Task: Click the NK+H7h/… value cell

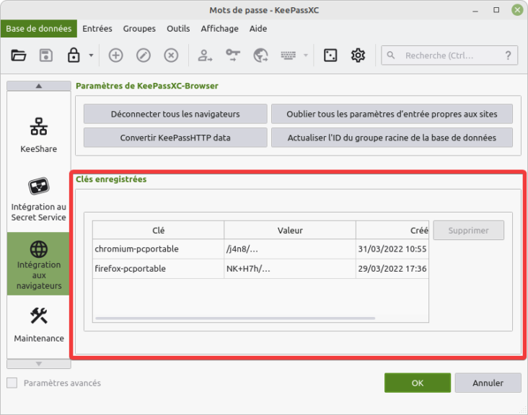Action: pyautogui.click(x=290, y=269)
